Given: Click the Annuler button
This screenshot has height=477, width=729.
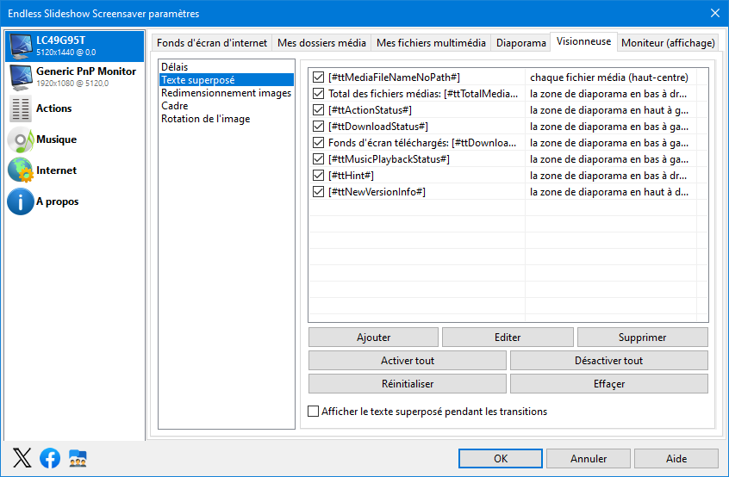Looking at the screenshot, I should tap(589, 458).
